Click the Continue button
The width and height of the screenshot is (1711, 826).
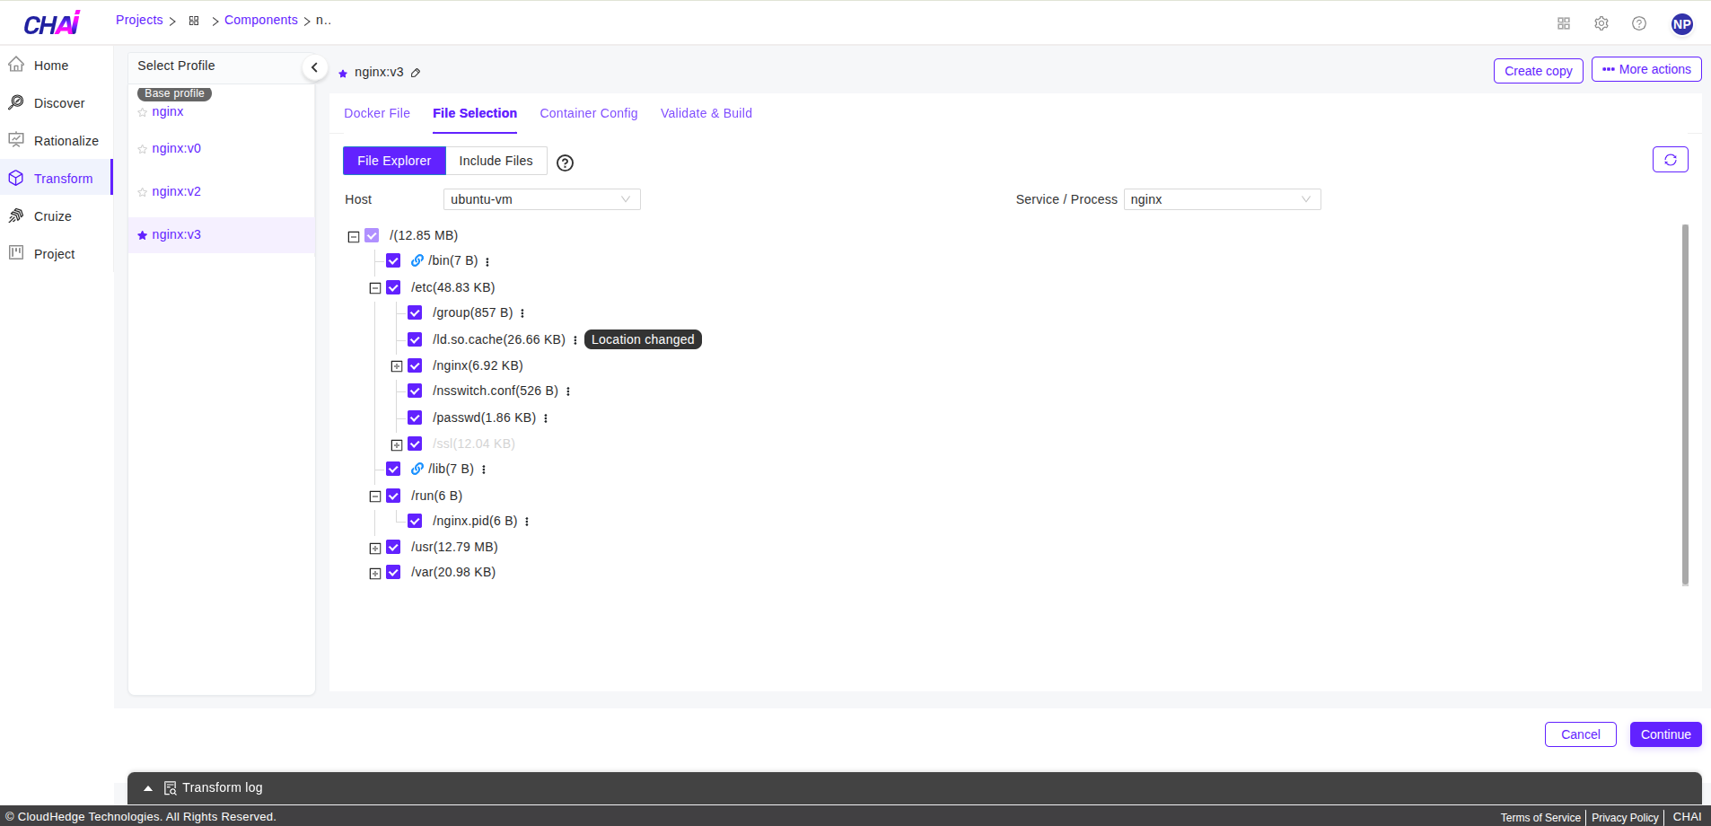[1666, 734]
